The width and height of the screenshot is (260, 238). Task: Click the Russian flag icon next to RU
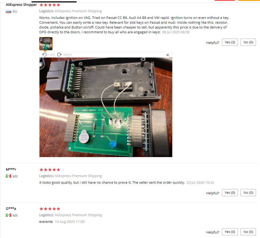tap(9, 12)
